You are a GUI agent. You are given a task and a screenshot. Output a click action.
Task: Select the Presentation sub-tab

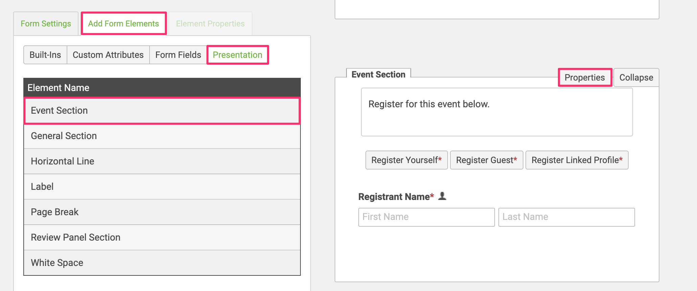pyautogui.click(x=238, y=55)
